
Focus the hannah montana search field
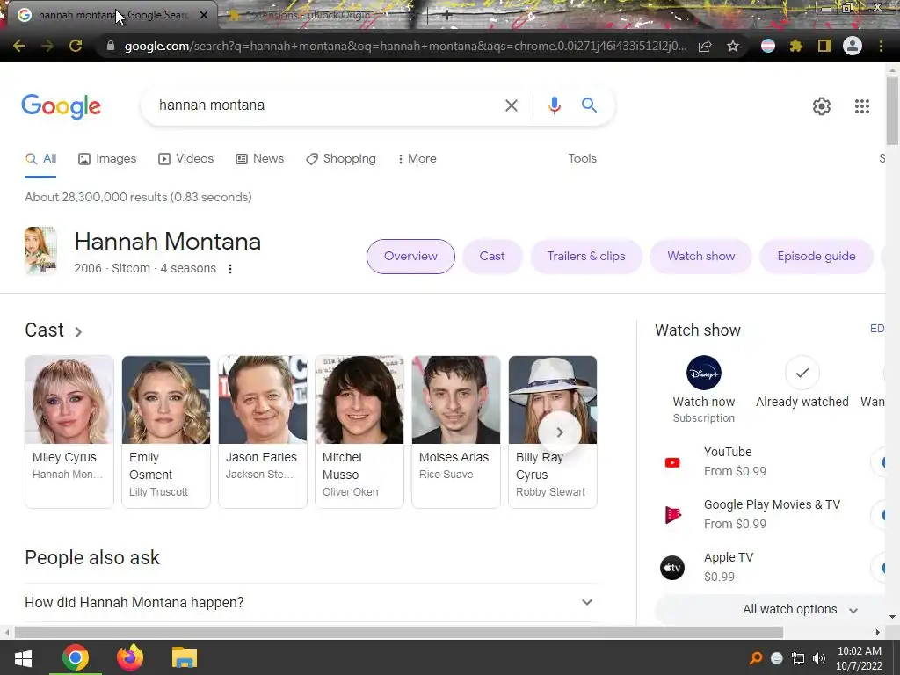327,105
